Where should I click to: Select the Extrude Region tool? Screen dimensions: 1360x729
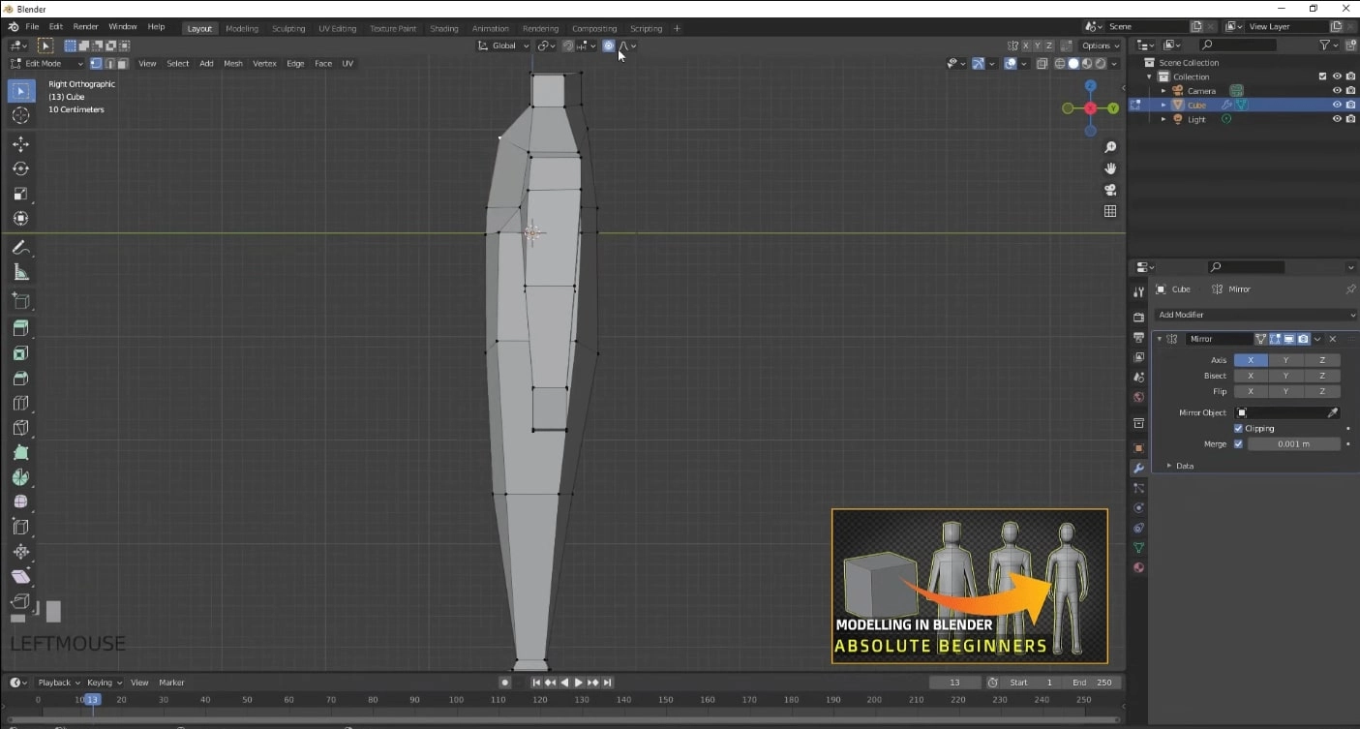coord(20,327)
